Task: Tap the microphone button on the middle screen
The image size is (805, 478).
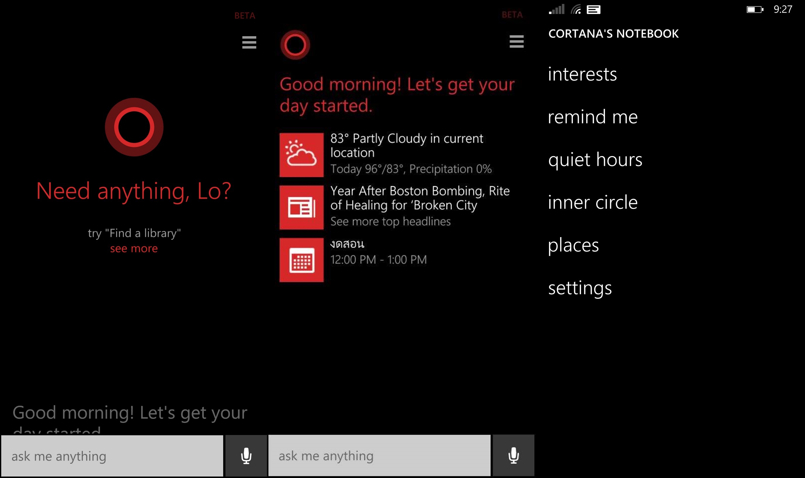Action: [513, 455]
